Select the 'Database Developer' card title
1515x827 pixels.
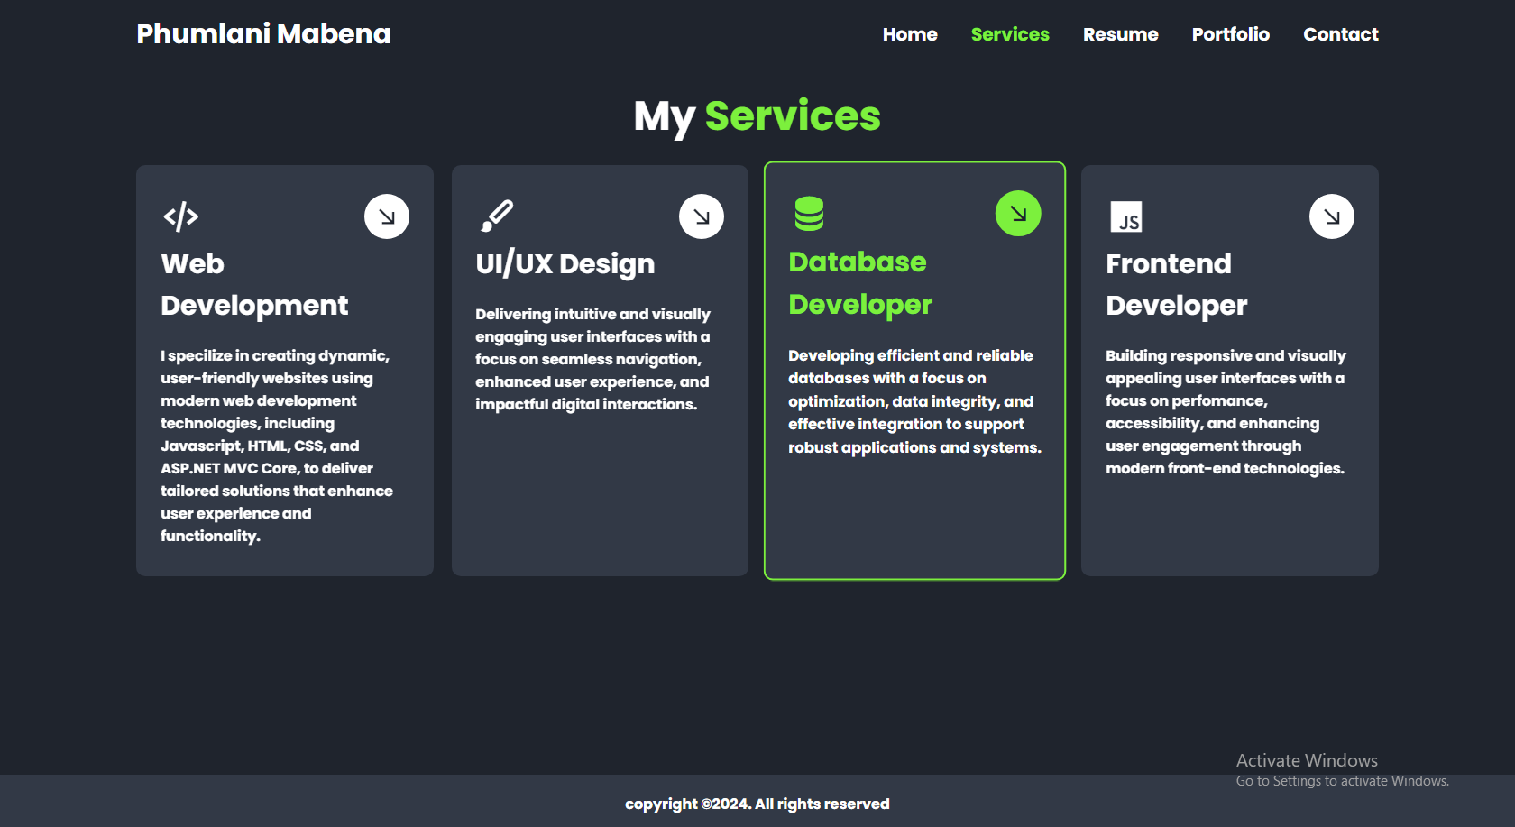pos(860,283)
